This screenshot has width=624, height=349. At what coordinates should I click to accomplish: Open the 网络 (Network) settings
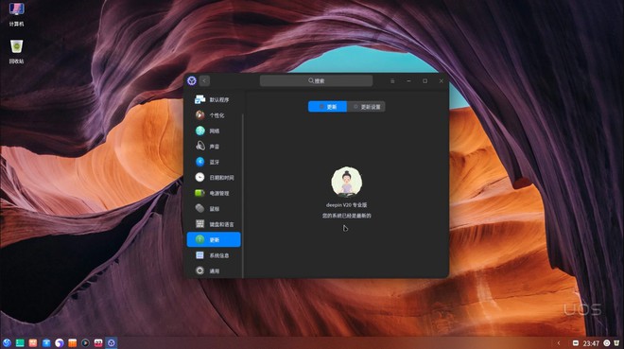(214, 131)
